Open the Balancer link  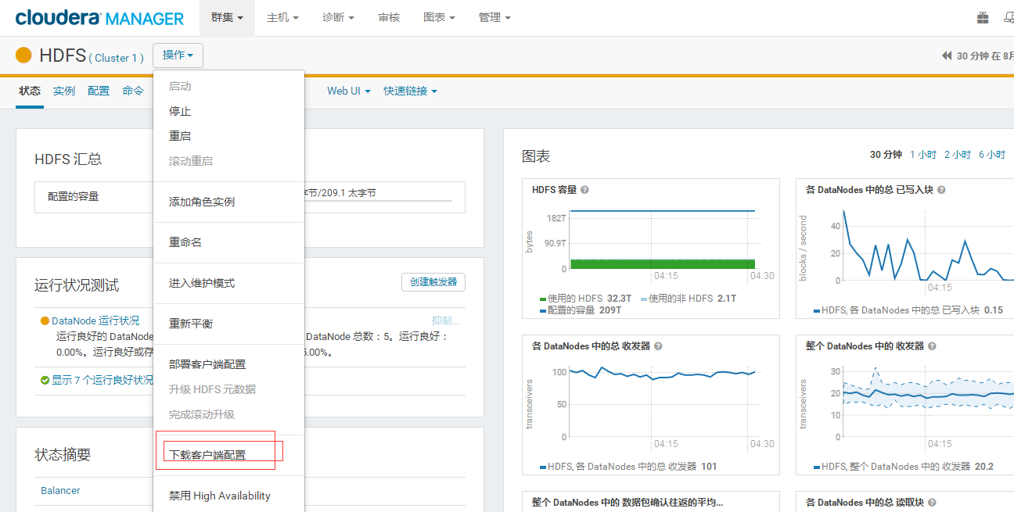(x=60, y=491)
